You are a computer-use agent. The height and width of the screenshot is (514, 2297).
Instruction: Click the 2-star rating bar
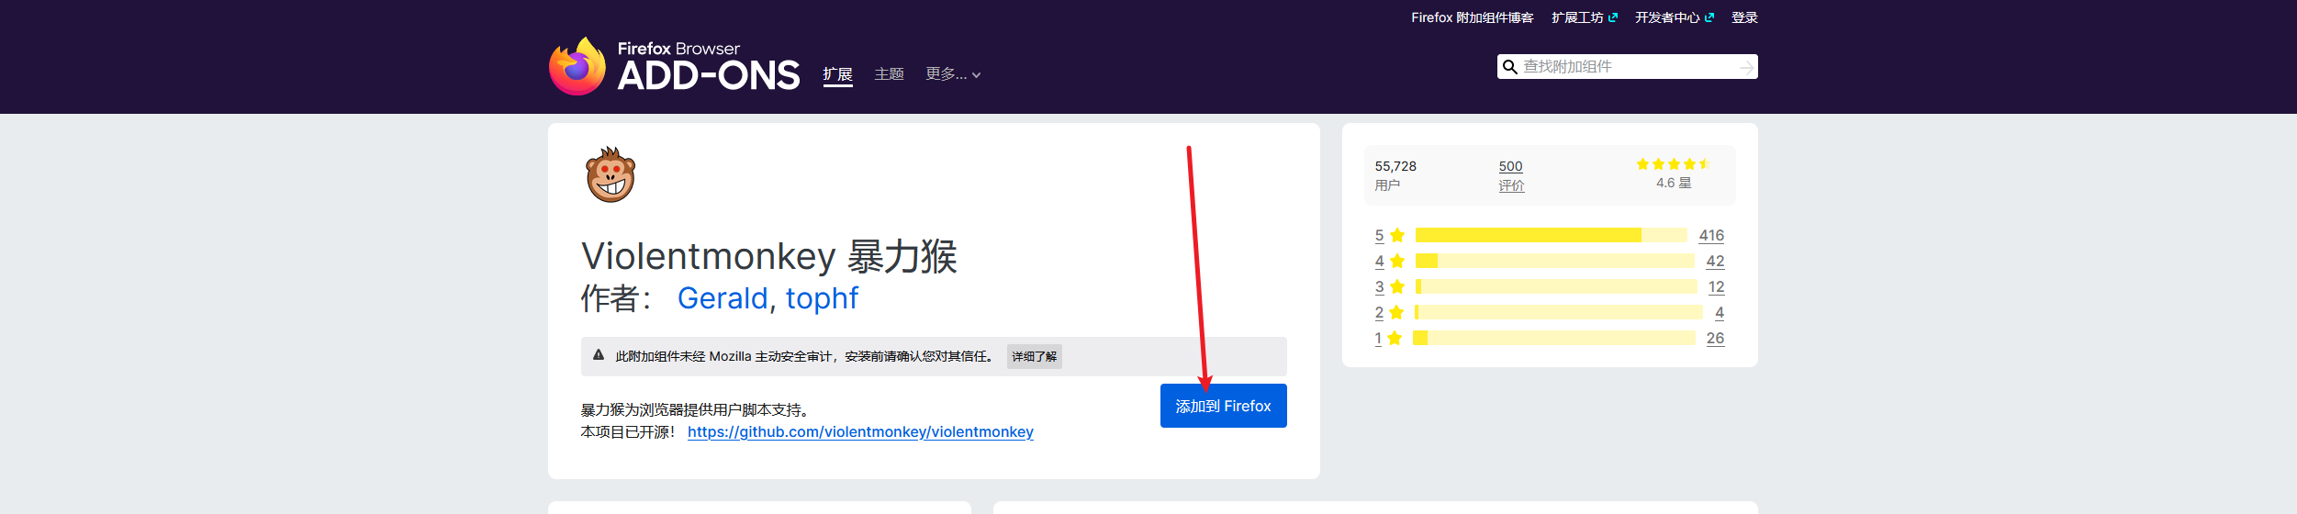click(1559, 312)
